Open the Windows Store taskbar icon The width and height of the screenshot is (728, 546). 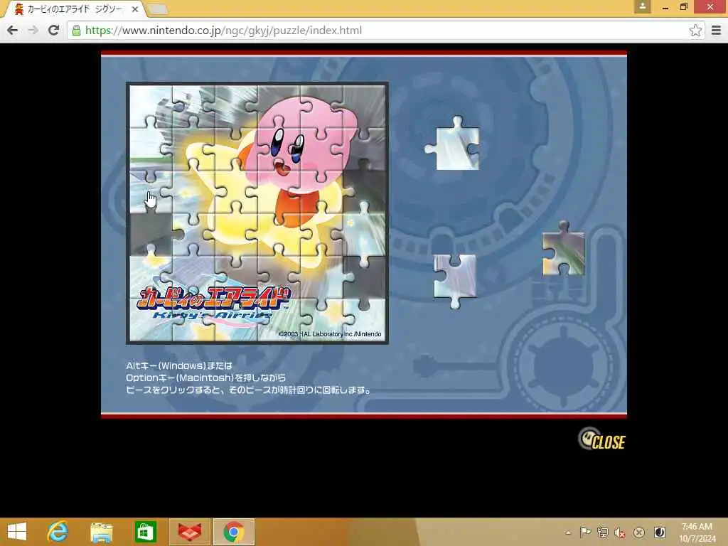coord(145,532)
